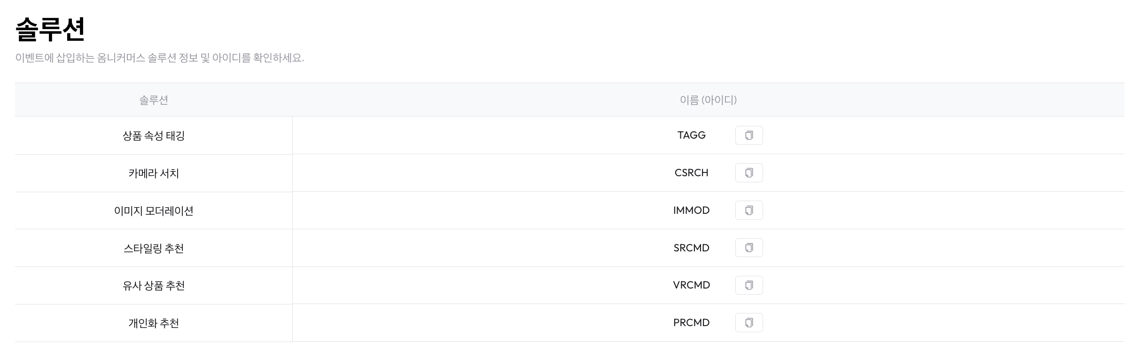Select the 개인화 추천 row label

point(154,323)
